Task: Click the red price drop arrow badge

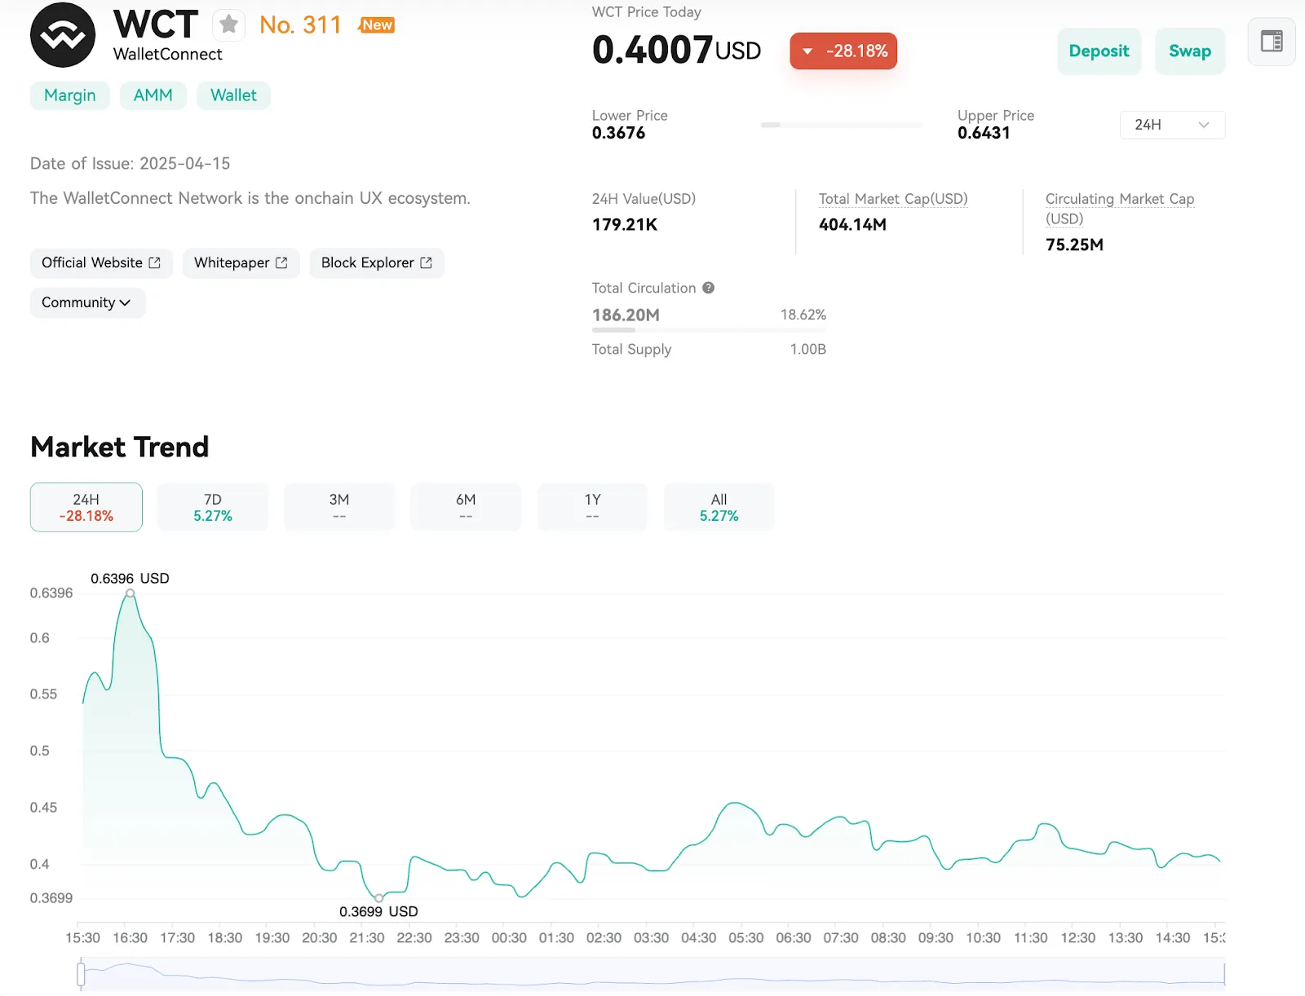Action: click(x=843, y=51)
